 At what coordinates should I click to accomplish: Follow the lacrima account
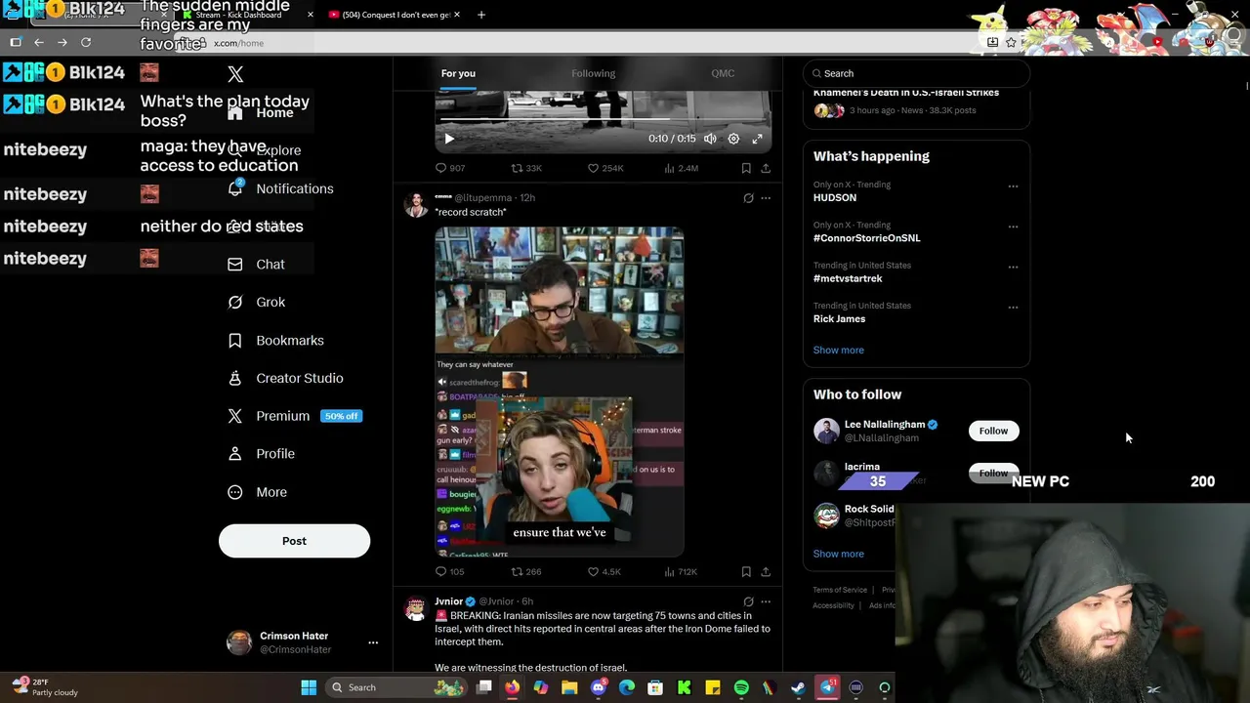click(x=993, y=473)
